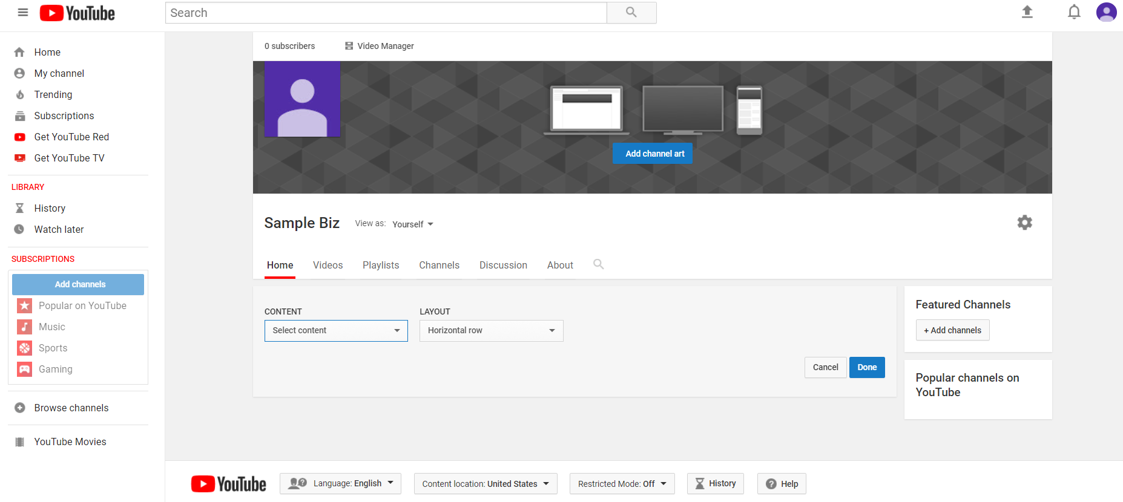1123x502 pixels.
Task: Open the Language English dropdown
Action: pyautogui.click(x=340, y=484)
